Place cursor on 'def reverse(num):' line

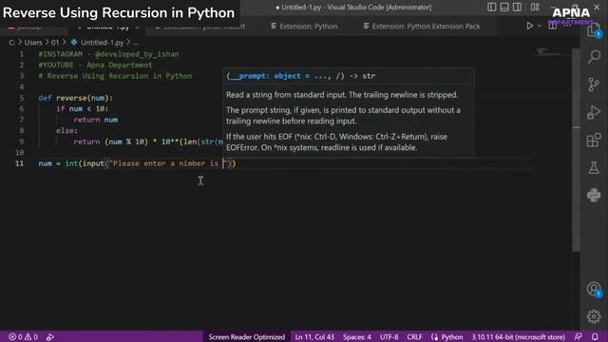pos(75,98)
